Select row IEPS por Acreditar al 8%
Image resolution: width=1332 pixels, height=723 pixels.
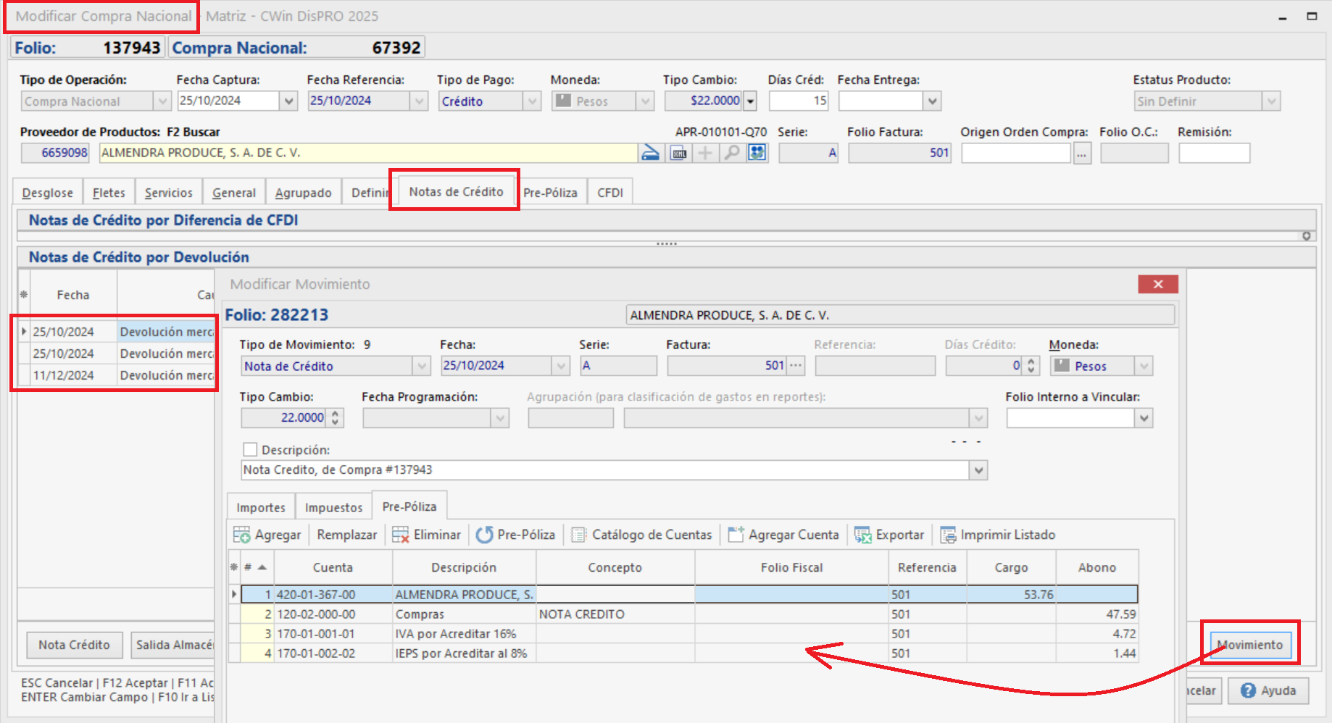[683, 653]
